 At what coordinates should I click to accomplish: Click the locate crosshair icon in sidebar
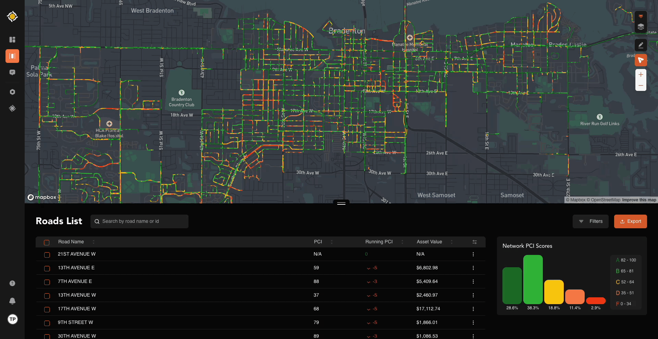click(12, 108)
